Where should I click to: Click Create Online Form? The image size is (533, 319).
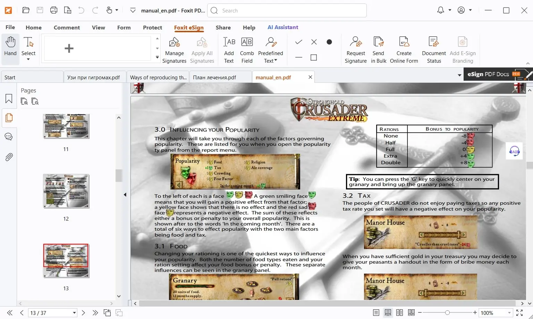pyautogui.click(x=404, y=50)
